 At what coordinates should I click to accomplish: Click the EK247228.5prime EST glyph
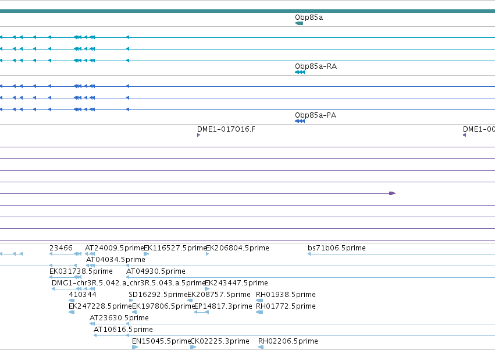72,312
